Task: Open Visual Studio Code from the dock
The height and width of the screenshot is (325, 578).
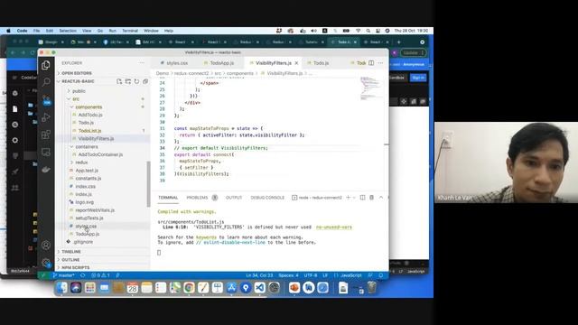Action: tap(259, 287)
